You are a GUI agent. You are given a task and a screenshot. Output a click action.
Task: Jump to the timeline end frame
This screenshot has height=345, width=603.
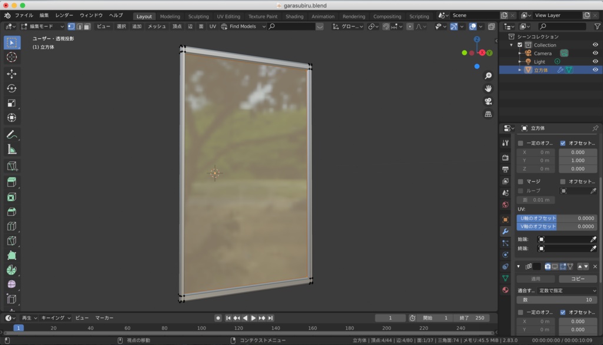point(270,318)
